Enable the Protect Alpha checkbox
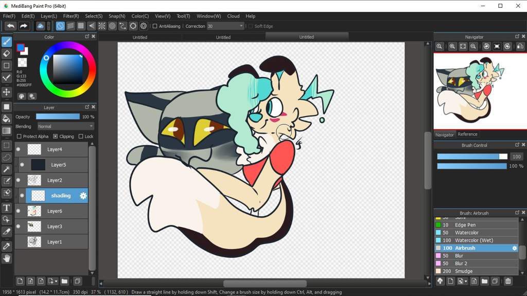This screenshot has width=527, height=296. pyautogui.click(x=19, y=136)
